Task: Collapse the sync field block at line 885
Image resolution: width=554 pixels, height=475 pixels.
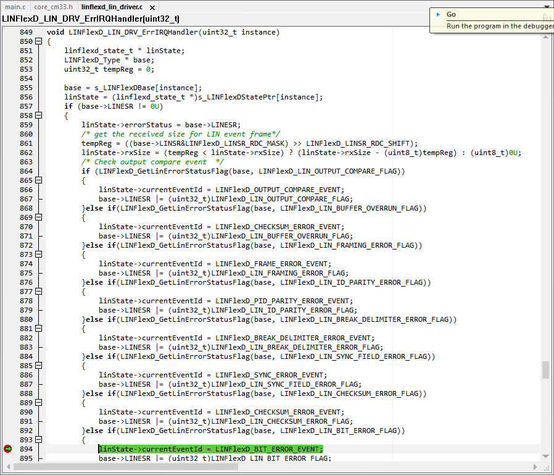Action: pyautogui.click(x=38, y=366)
